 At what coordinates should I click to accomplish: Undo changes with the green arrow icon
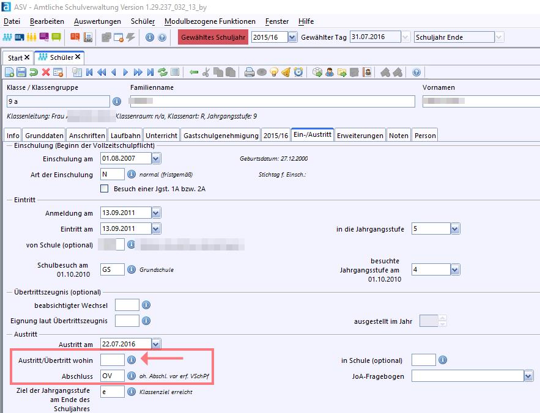(x=34, y=72)
